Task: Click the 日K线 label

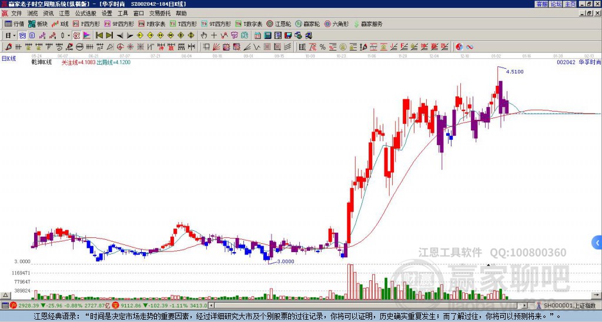Action: tap(9, 58)
